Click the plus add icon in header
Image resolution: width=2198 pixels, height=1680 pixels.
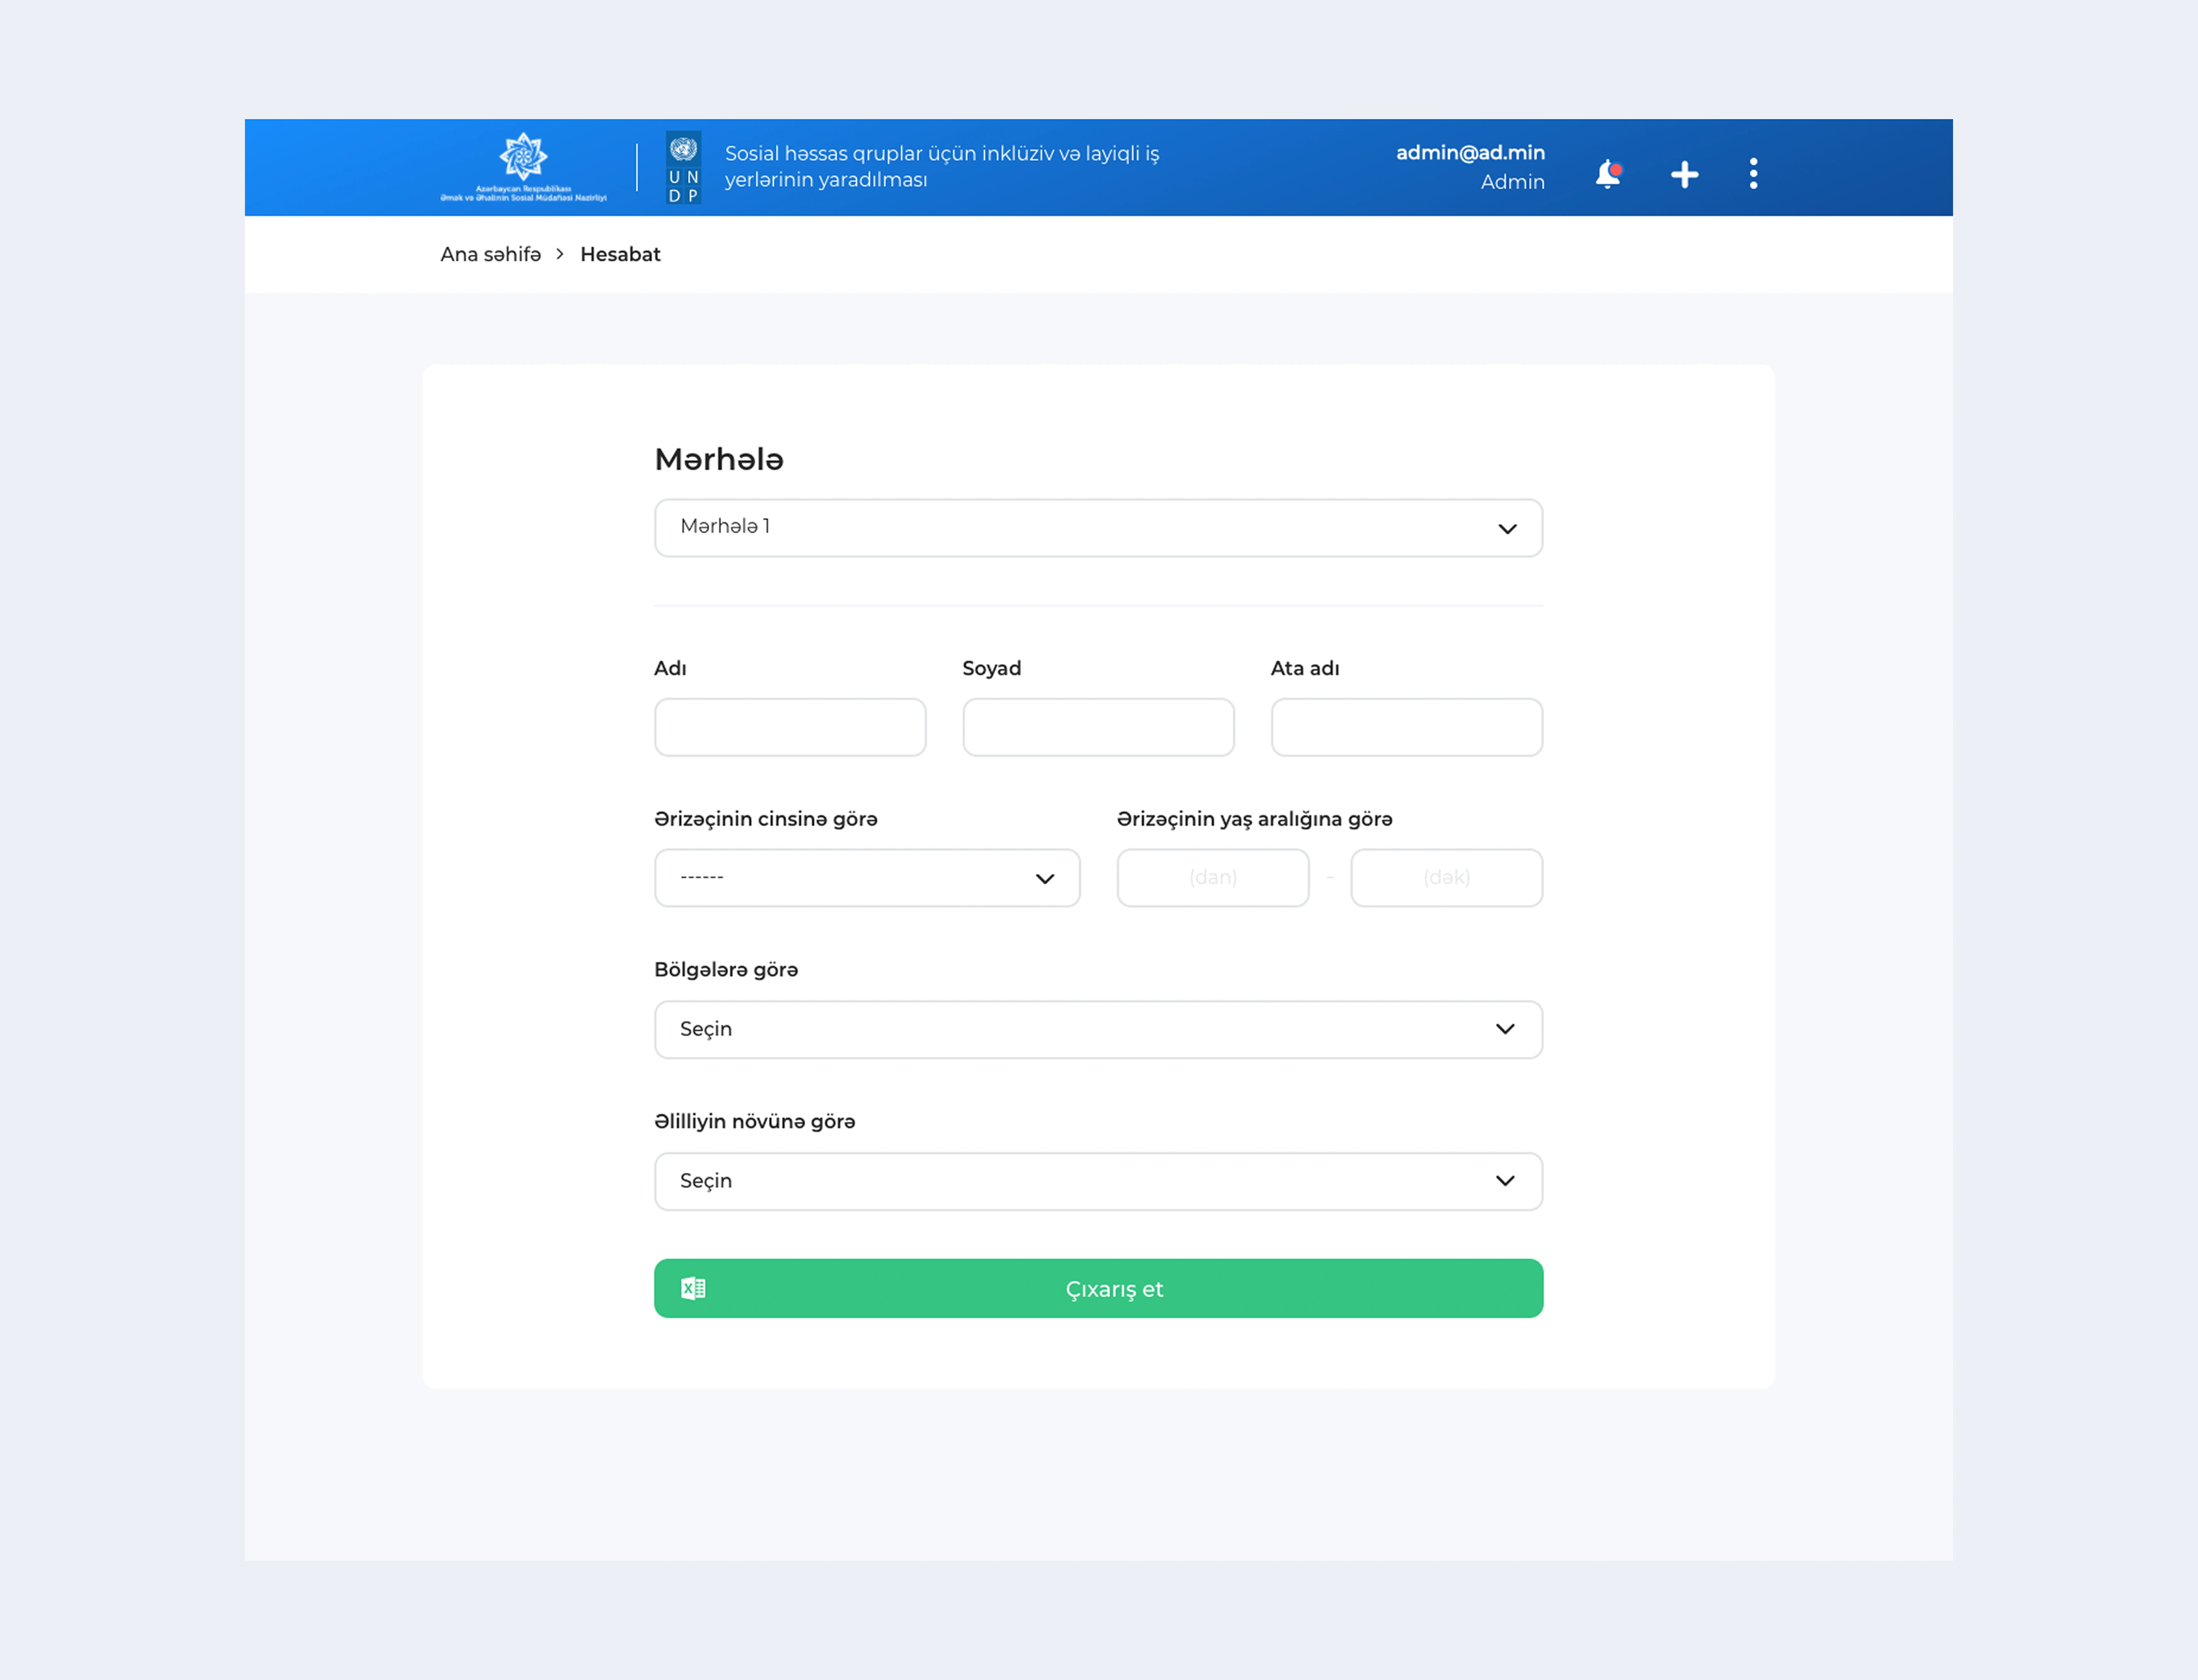click(x=1684, y=175)
